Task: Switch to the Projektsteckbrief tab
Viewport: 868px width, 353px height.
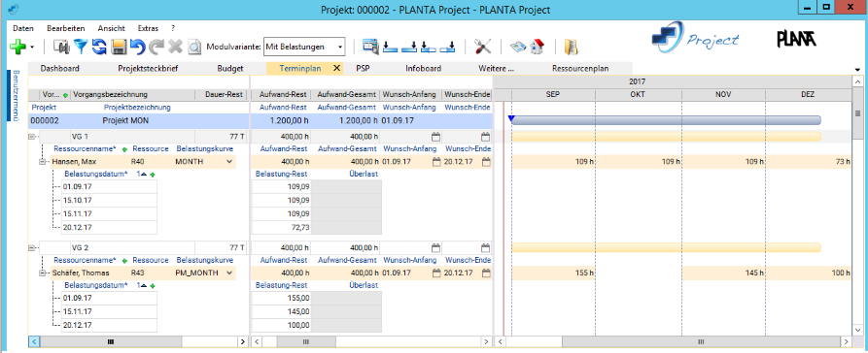Action: tap(148, 69)
